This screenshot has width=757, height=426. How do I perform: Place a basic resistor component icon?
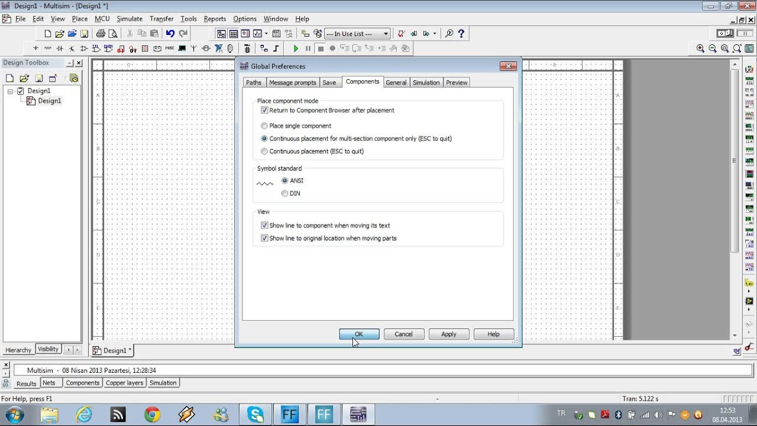pyautogui.click(x=48, y=49)
